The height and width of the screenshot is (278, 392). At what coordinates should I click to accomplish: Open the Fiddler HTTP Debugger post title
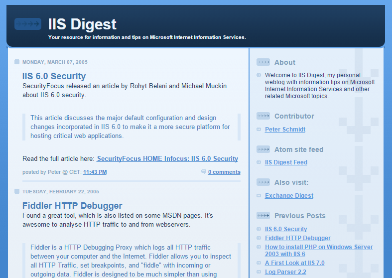(x=72, y=205)
